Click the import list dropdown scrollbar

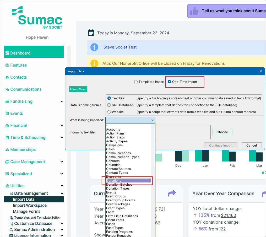coord(153,147)
